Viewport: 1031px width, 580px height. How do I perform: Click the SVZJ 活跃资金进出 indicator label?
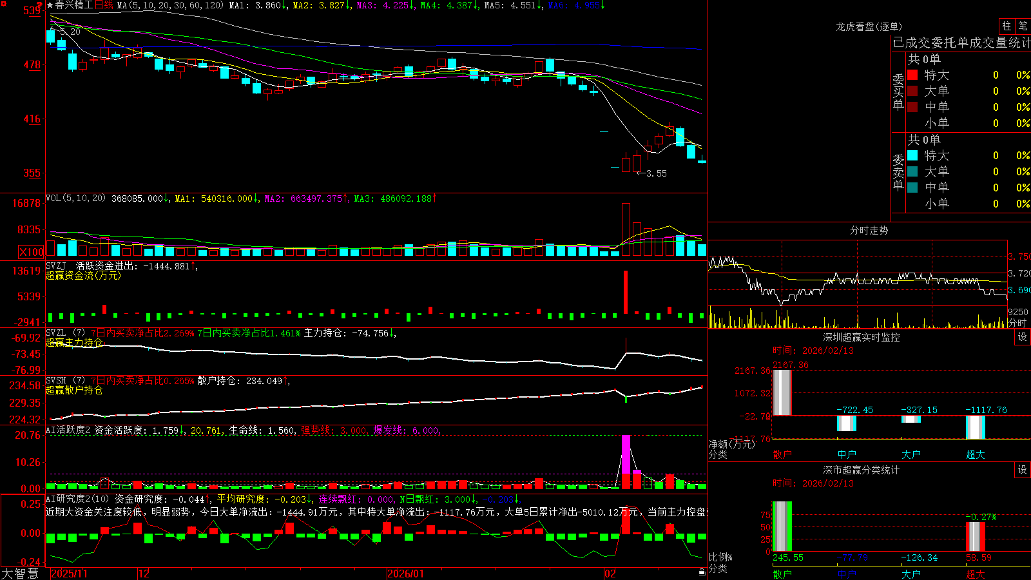point(91,266)
